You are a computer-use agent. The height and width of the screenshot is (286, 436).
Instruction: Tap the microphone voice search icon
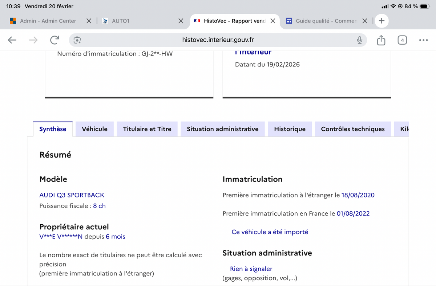(359, 40)
